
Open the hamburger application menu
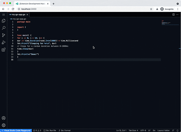coord(4,15)
